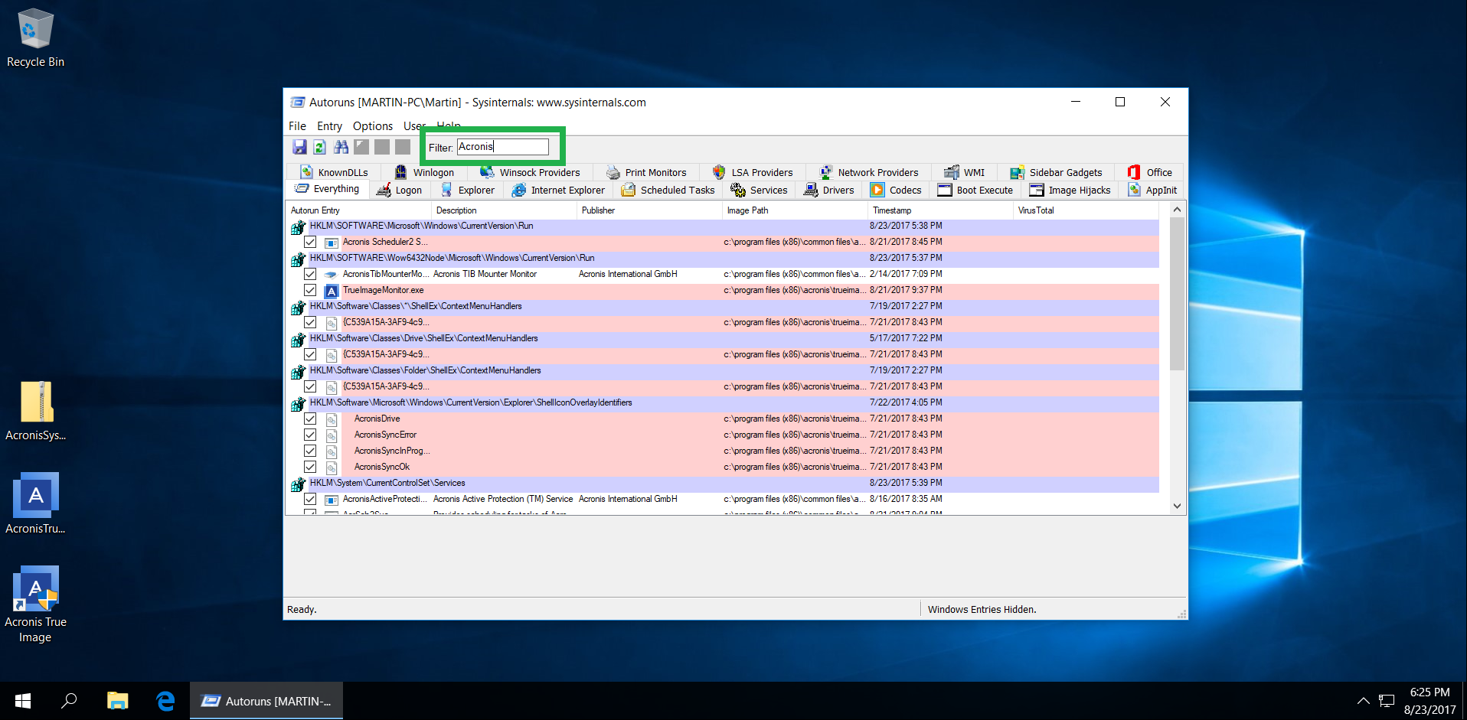The height and width of the screenshot is (720, 1467).
Task: Switch to the AppInit tab
Action: (1153, 190)
